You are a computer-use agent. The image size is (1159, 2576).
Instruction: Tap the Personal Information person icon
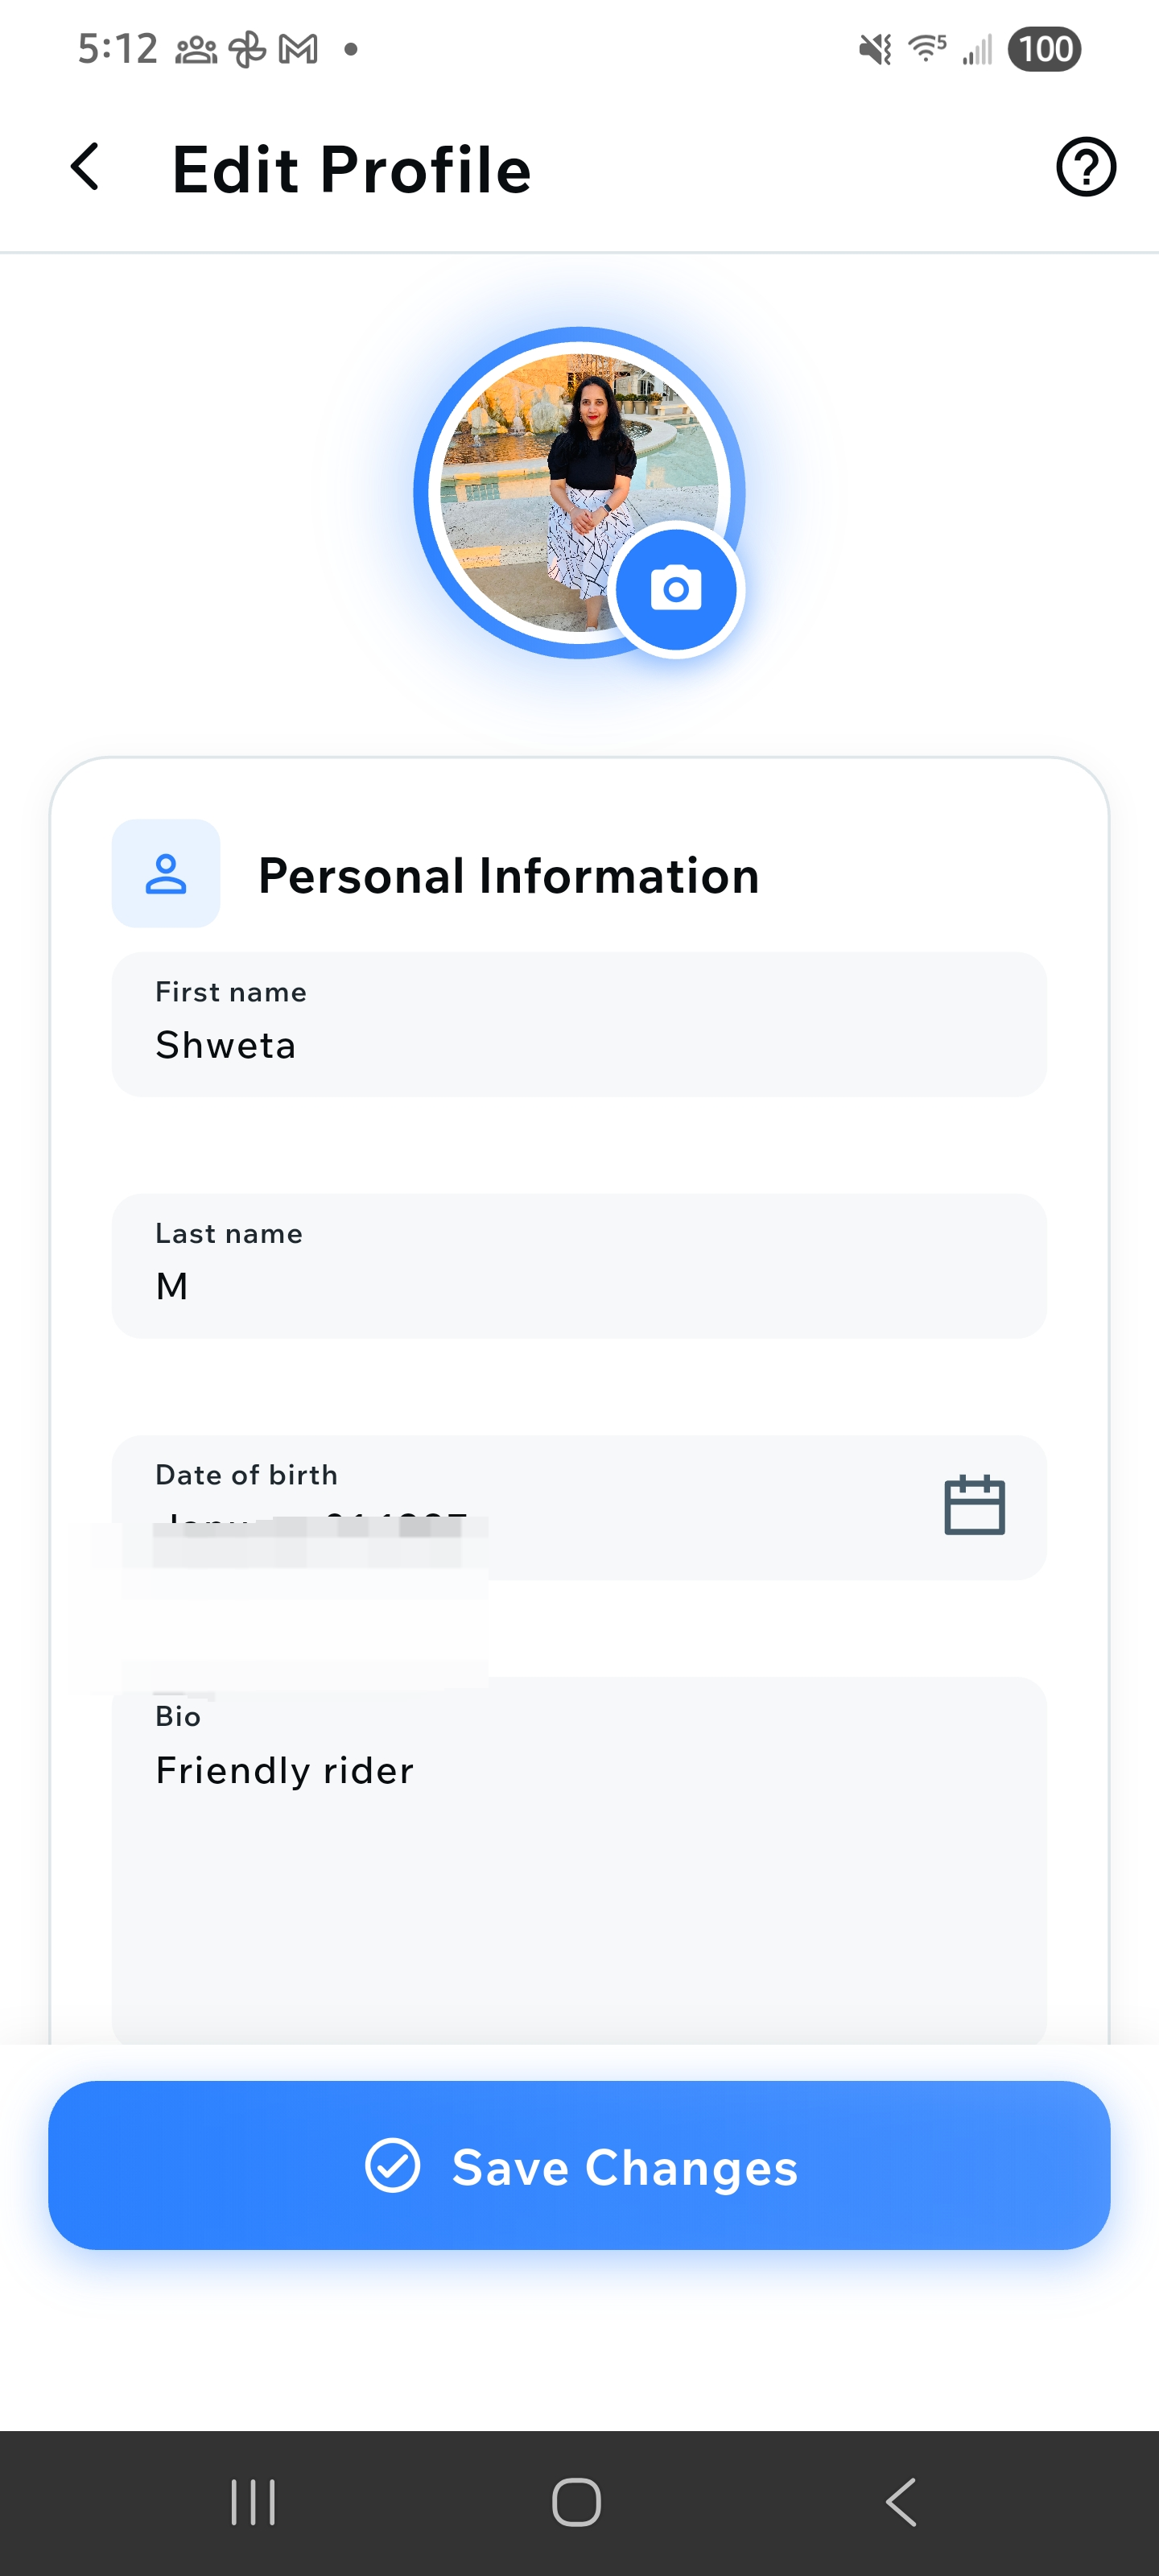(166, 873)
